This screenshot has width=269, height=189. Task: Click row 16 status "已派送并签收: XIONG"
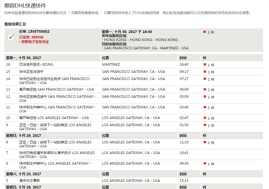(36, 64)
